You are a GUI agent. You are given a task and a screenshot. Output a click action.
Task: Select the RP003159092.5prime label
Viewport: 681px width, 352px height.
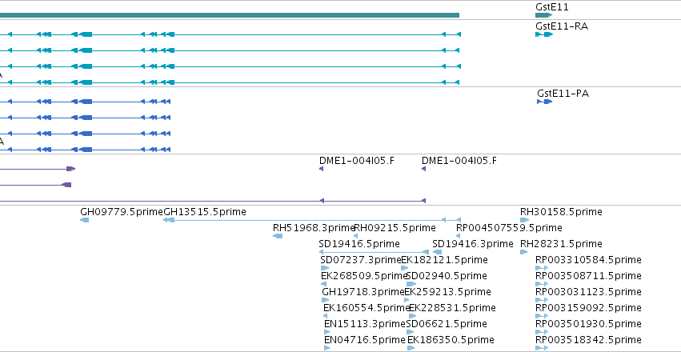pos(588,308)
